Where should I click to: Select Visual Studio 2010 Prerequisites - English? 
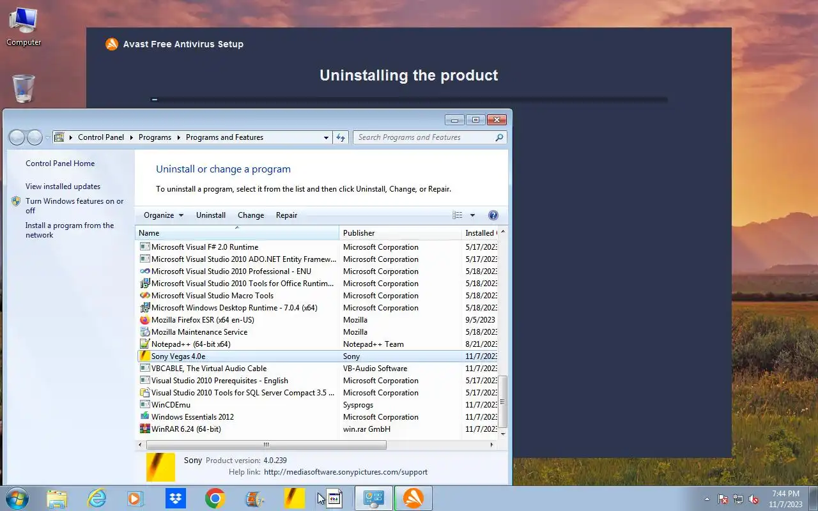(x=318, y=381)
